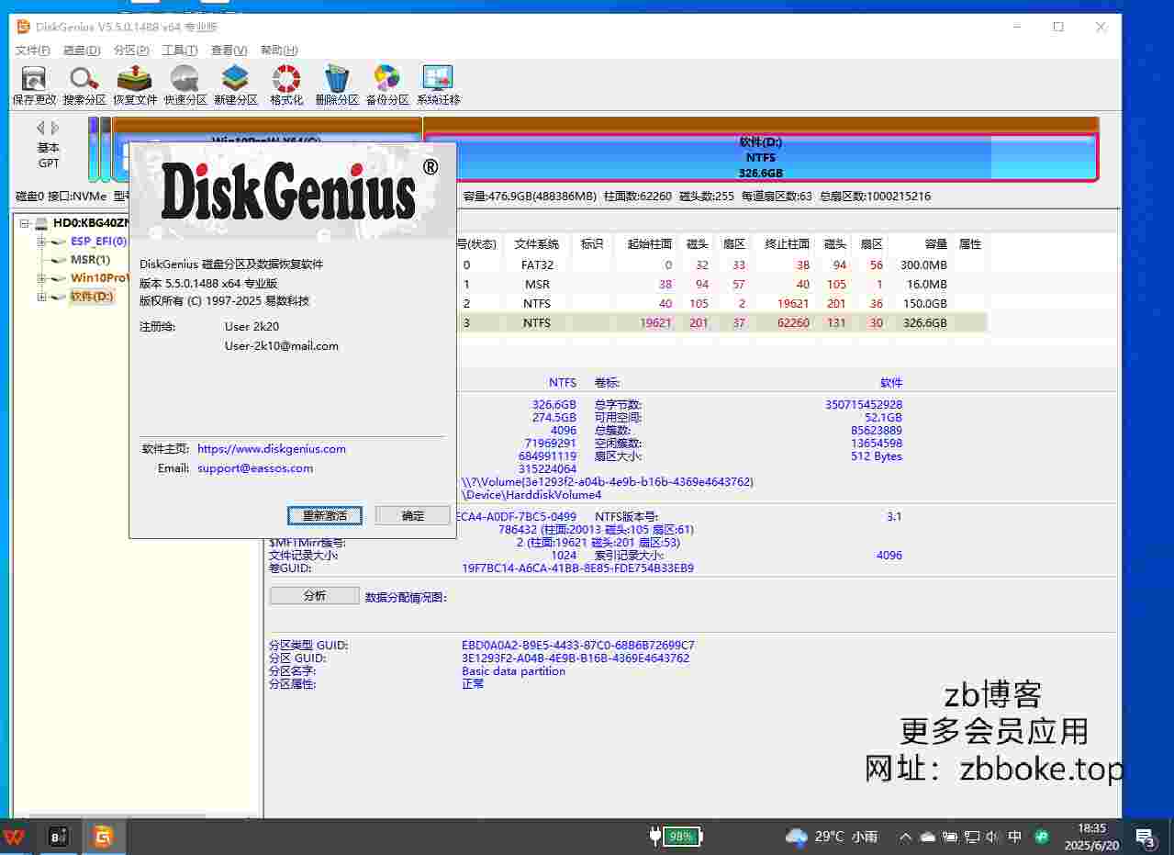Click the taskbar clock showing 18:35
Viewport: 1174px width, 855px height.
pos(1092,837)
